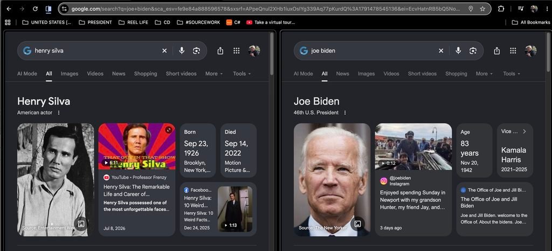Expand Vice president card chevron
The width and height of the screenshot is (552, 251).
click(524, 131)
